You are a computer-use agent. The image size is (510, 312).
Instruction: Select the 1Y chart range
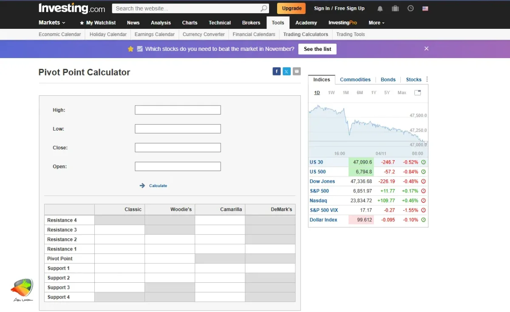coord(374,93)
